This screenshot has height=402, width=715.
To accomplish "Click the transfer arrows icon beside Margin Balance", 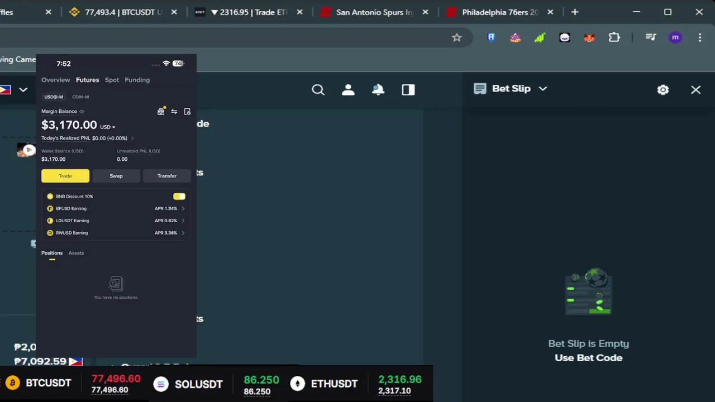I will [x=174, y=112].
